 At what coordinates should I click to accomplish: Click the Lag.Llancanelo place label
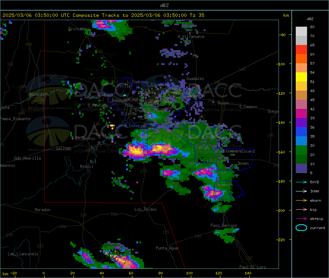click(23, 254)
